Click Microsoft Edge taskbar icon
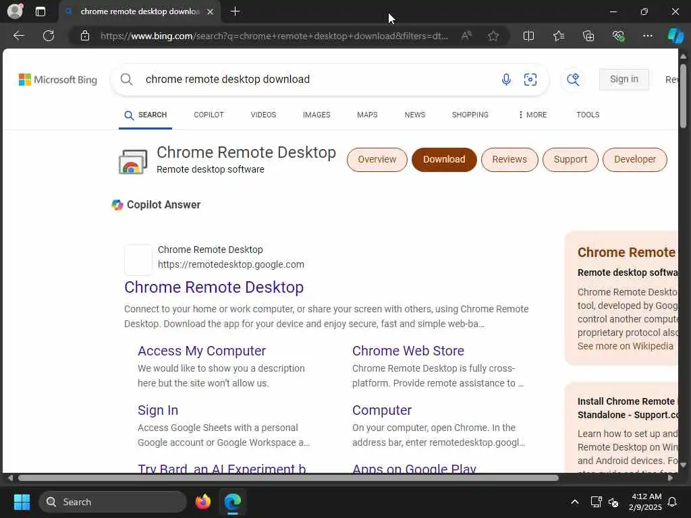Image resolution: width=691 pixels, height=518 pixels. tap(232, 502)
